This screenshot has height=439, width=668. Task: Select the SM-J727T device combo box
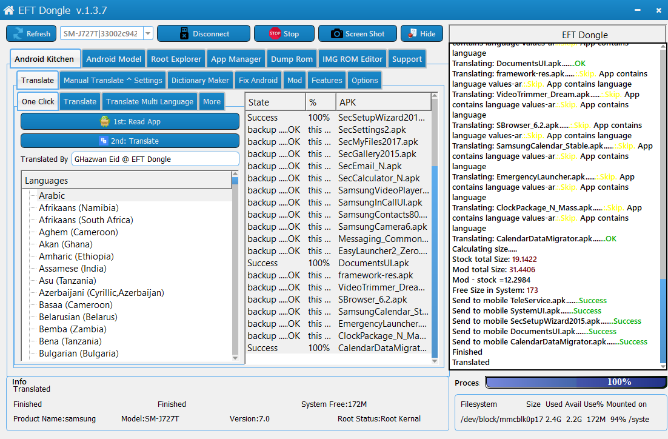click(106, 33)
